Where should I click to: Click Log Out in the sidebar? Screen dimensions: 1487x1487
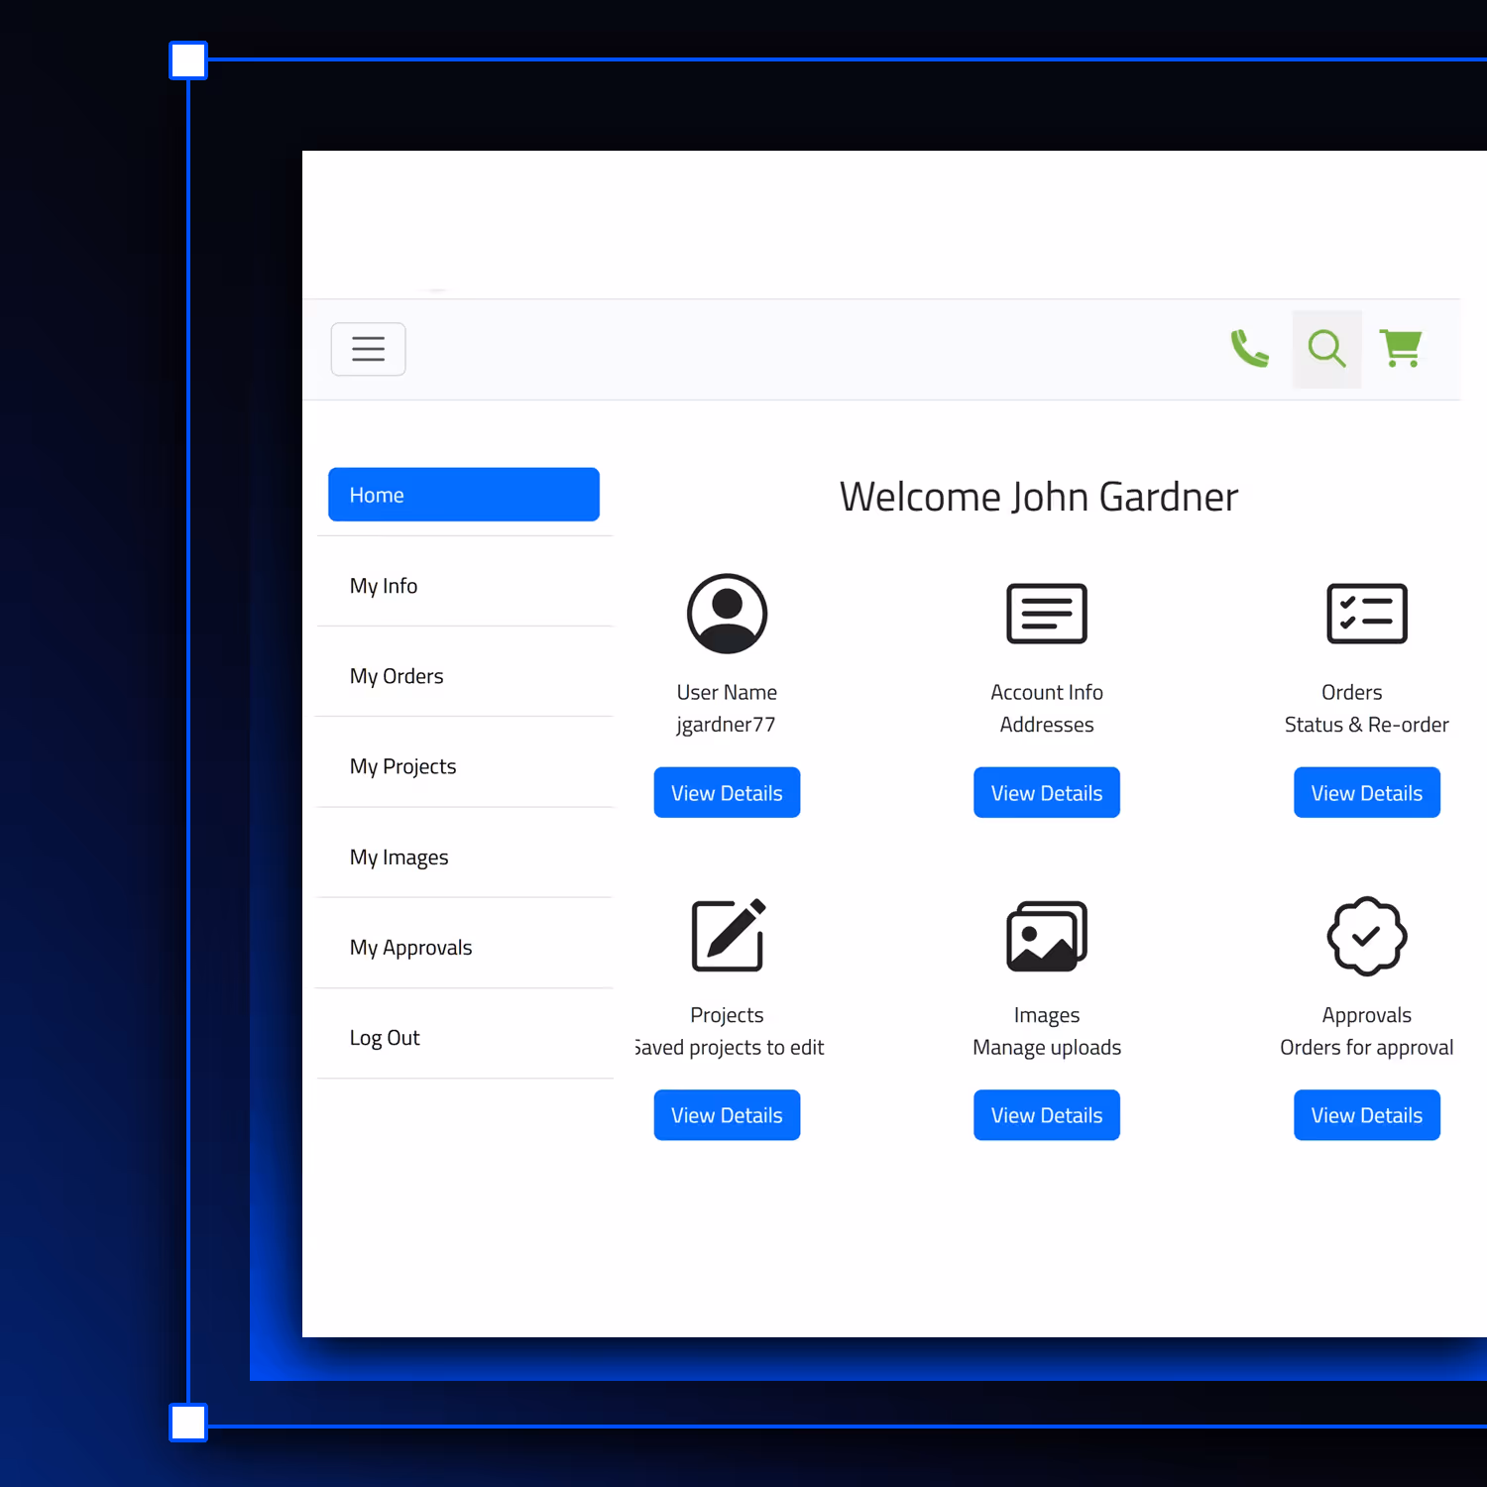(385, 1037)
